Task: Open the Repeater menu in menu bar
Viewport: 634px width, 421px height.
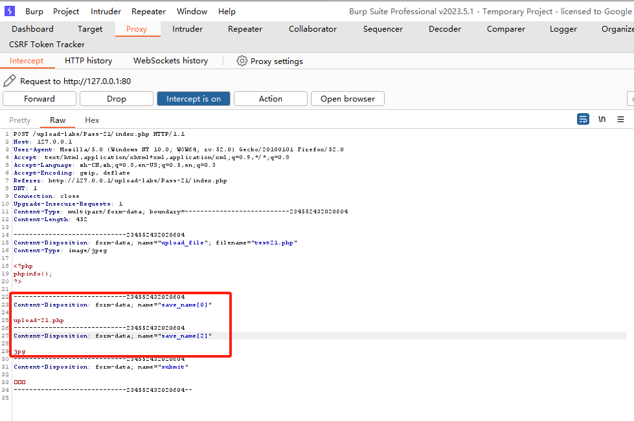Action: [148, 11]
